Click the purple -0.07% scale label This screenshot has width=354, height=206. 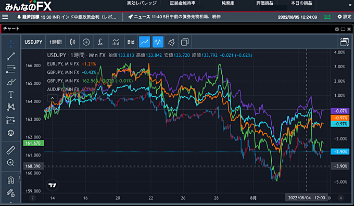[340, 111]
